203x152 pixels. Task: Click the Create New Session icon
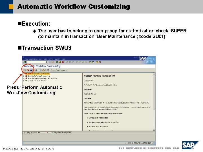coord(90,62)
